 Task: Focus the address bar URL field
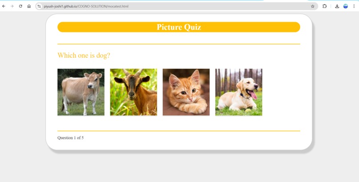(176, 6)
